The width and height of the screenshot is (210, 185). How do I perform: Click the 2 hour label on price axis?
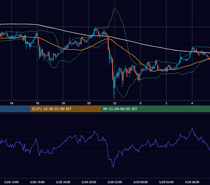tap(166, 103)
